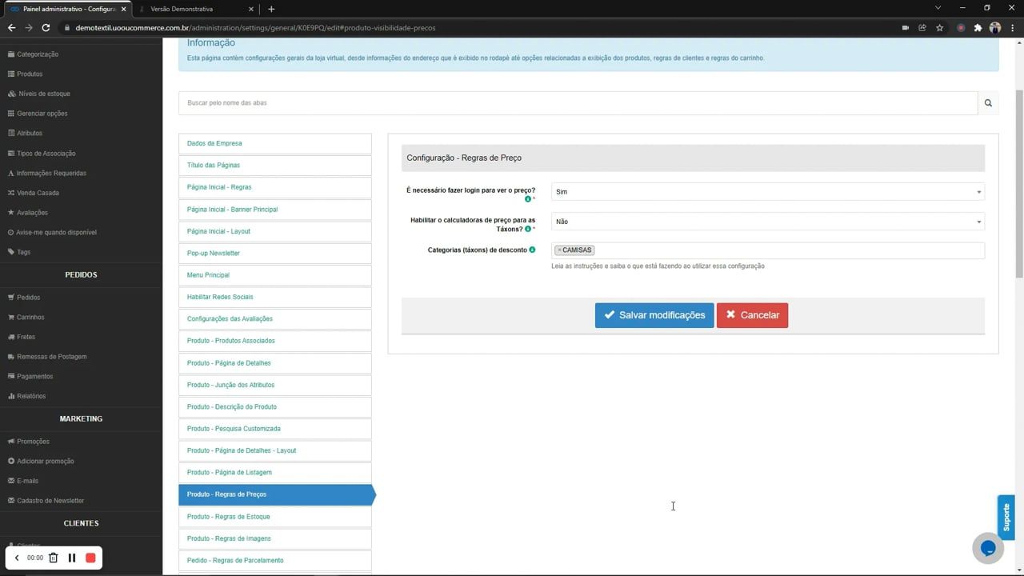The width and height of the screenshot is (1024, 576).
Task: Click the Salvar modificações button
Action: click(x=654, y=314)
